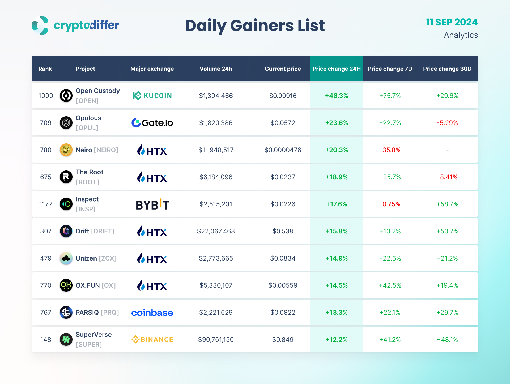Click the Inspect INSP token icon
The image size is (510, 384).
point(66,204)
